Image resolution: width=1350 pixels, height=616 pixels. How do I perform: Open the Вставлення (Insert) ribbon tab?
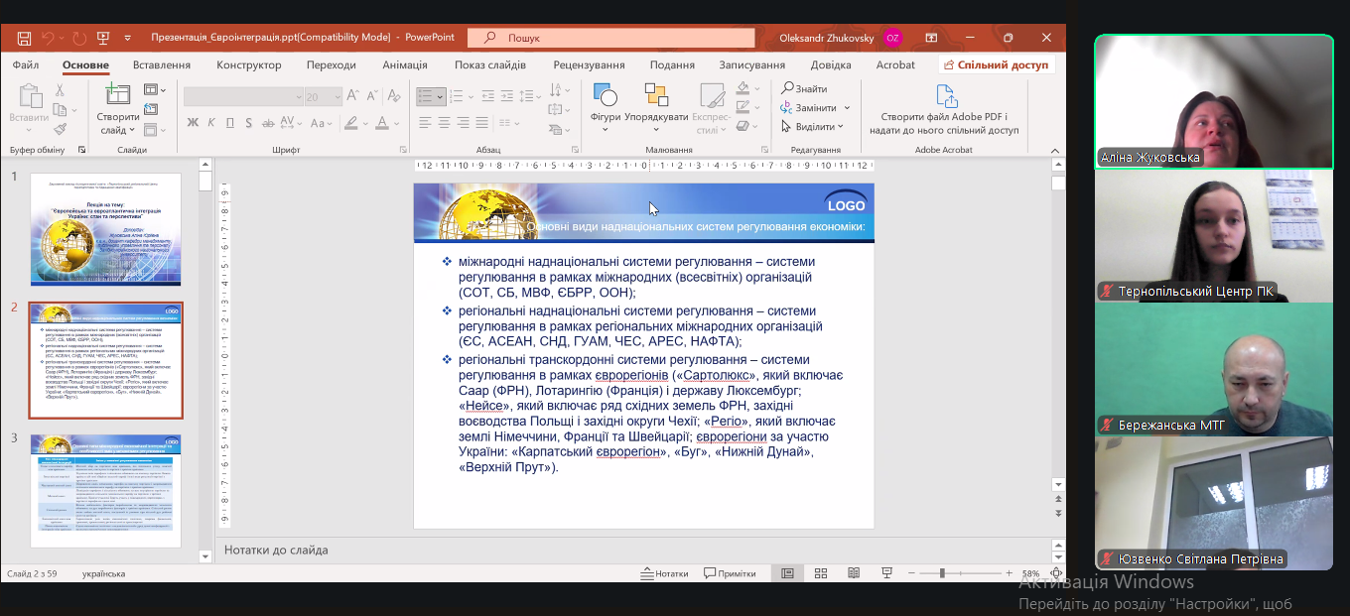[x=161, y=65]
